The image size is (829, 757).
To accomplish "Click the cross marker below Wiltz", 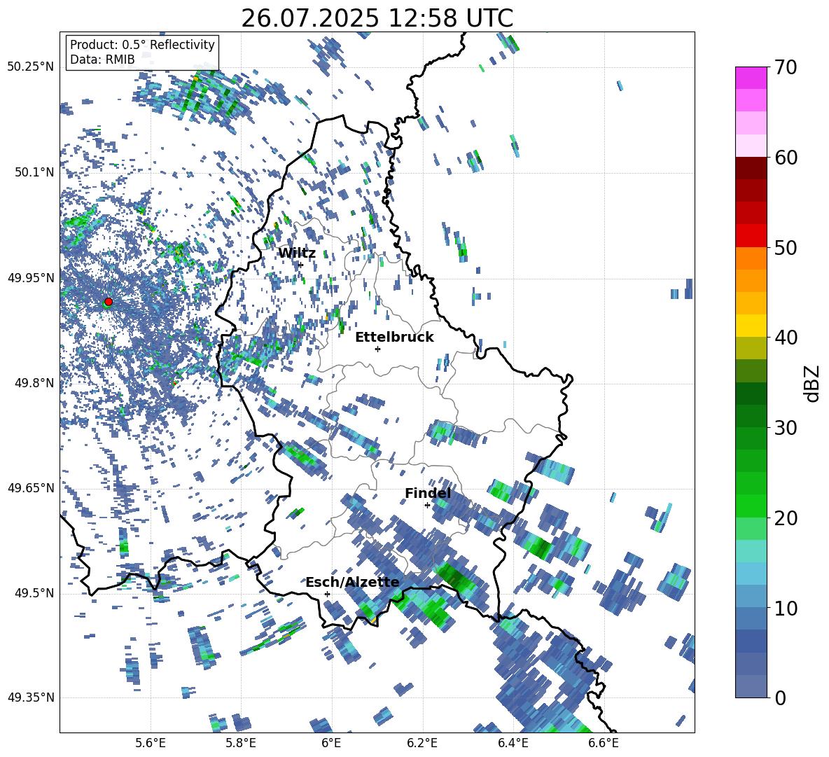I will [x=301, y=265].
